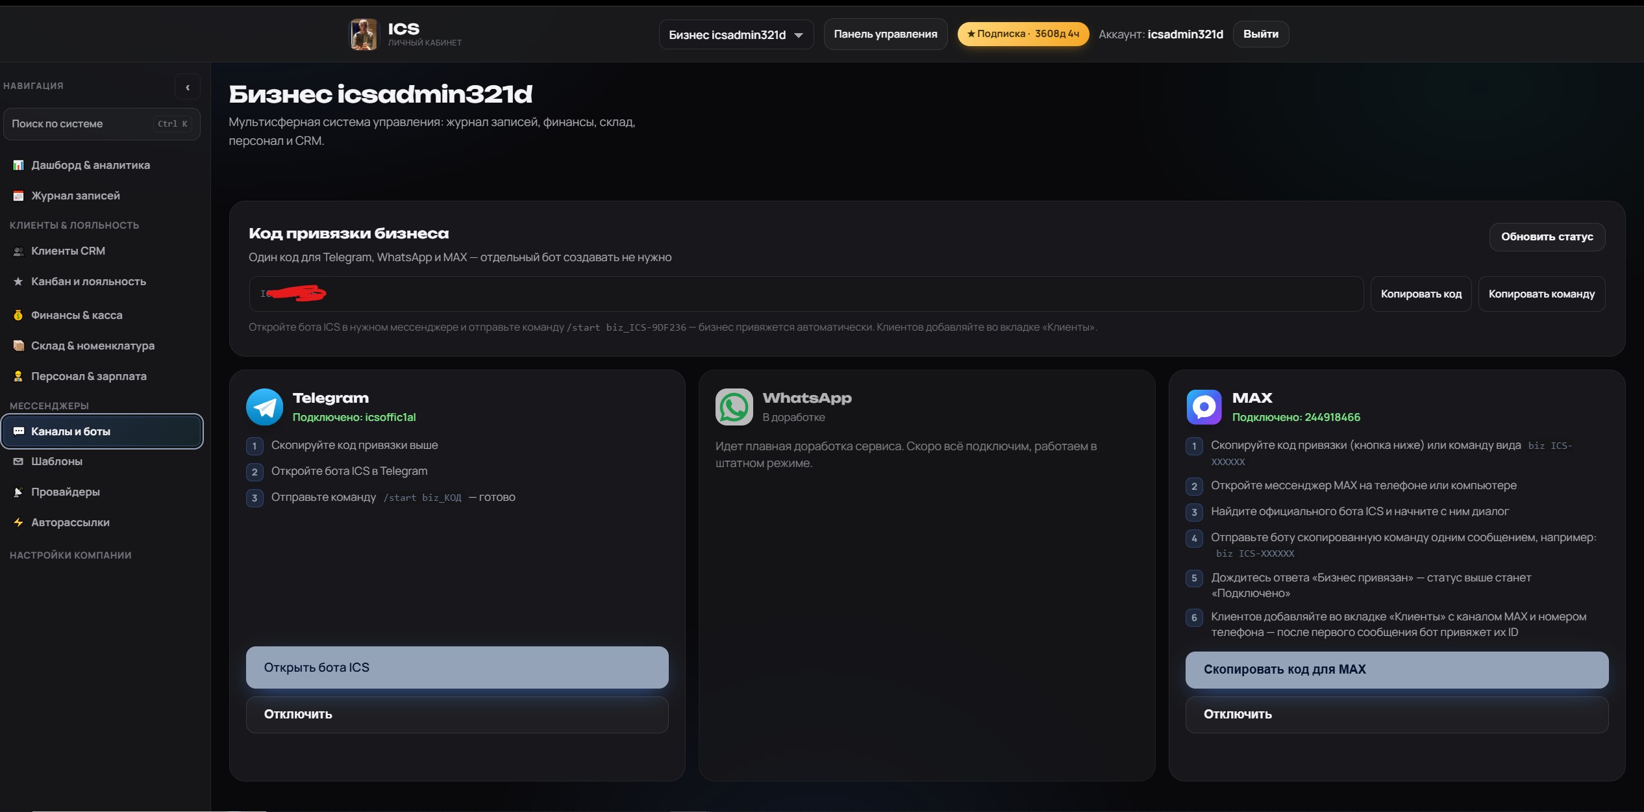Viewport: 1644px width, 812px height.
Task: Click Telegram step 'Откройте бота ICS в Telegram'
Action: pyautogui.click(x=349, y=471)
